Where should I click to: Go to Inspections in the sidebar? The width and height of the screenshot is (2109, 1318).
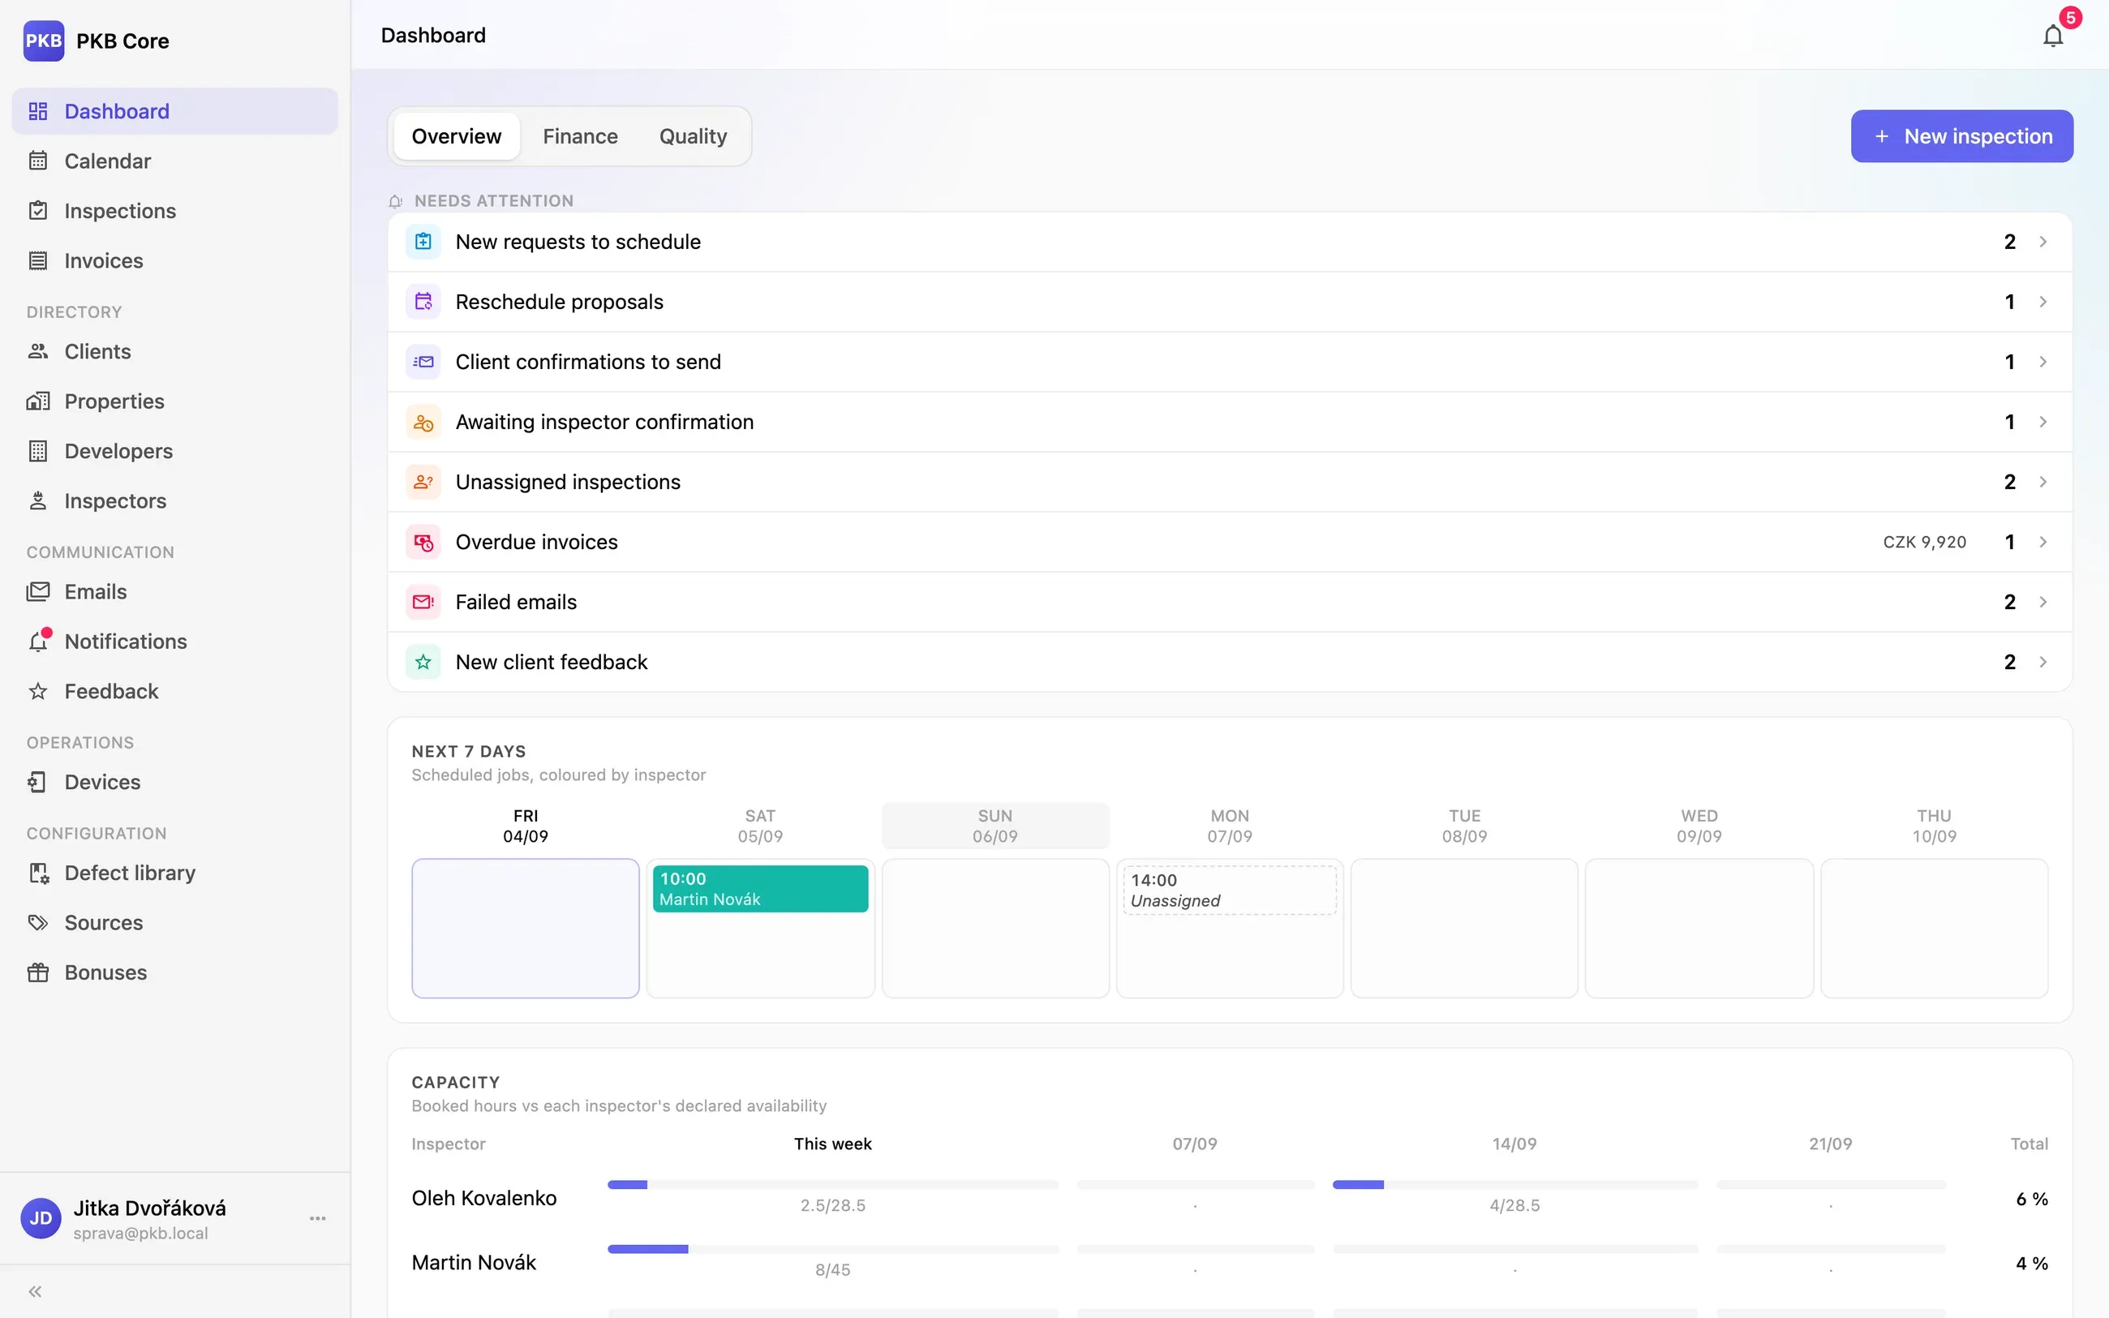click(x=174, y=211)
